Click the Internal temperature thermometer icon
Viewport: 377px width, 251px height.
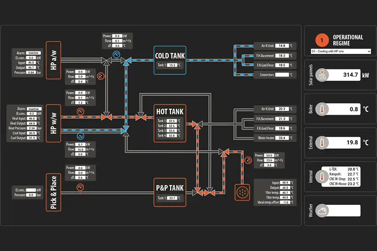[x=322, y=176]
